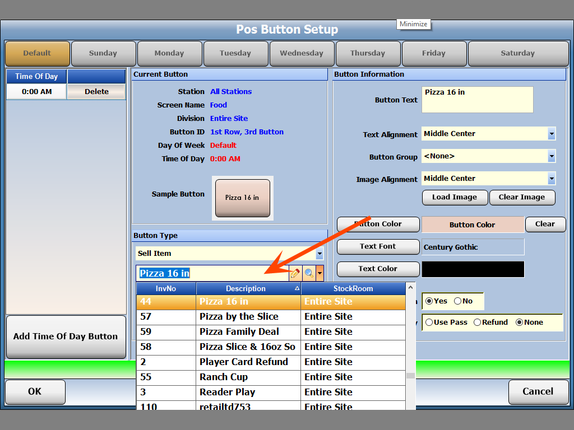Switch to the Wednesday tab

tap(302, 54)
